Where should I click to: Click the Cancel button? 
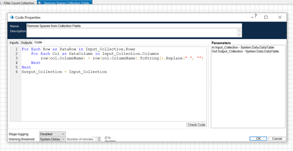(277, 139)
